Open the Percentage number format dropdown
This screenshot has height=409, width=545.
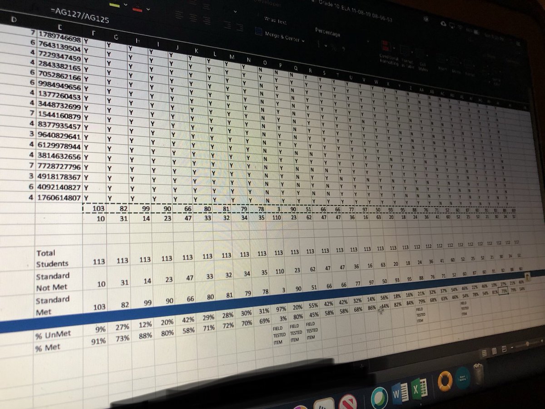[x=368, y=41]
